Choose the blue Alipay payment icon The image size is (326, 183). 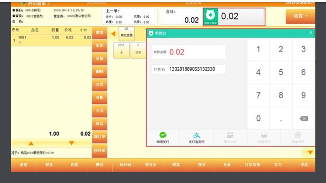pos(196,135)
